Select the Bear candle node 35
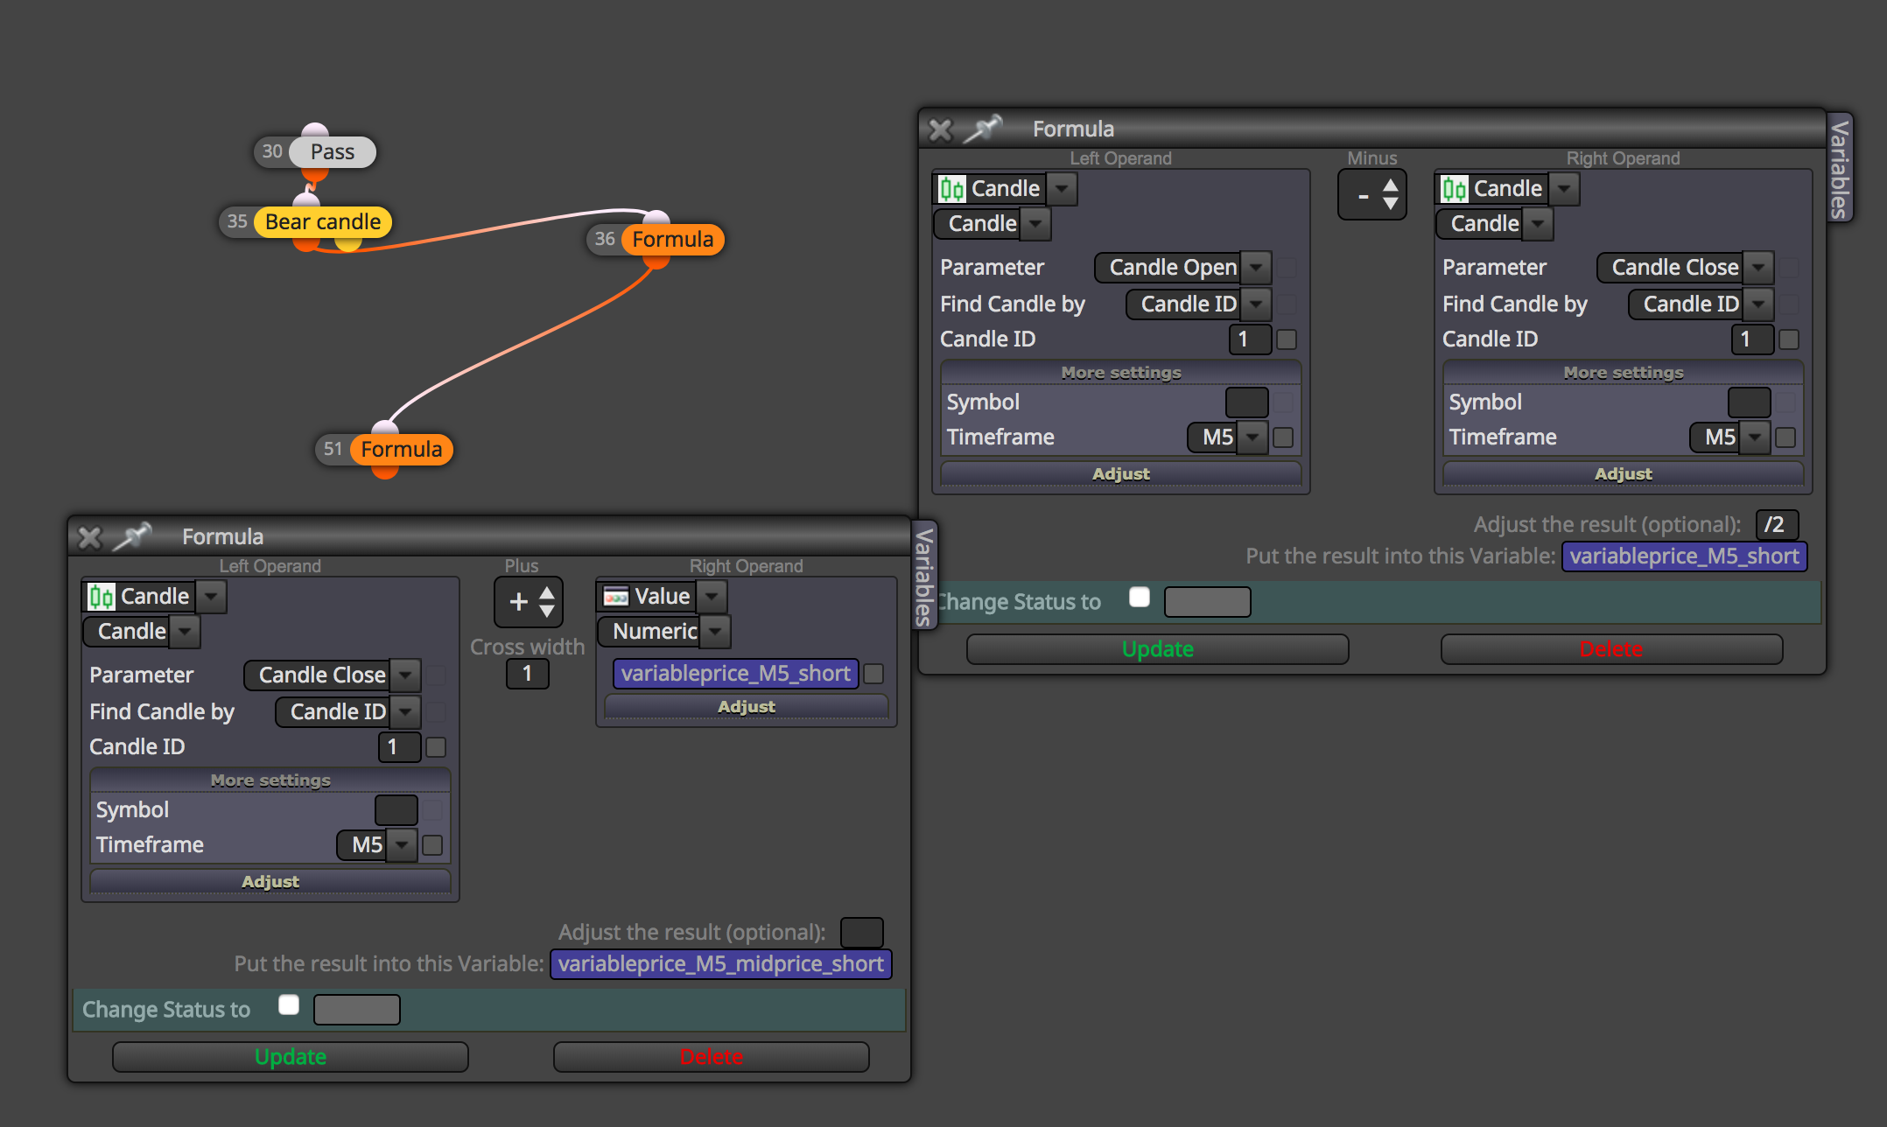1887x1127 pixels. [x=322, y=222]
